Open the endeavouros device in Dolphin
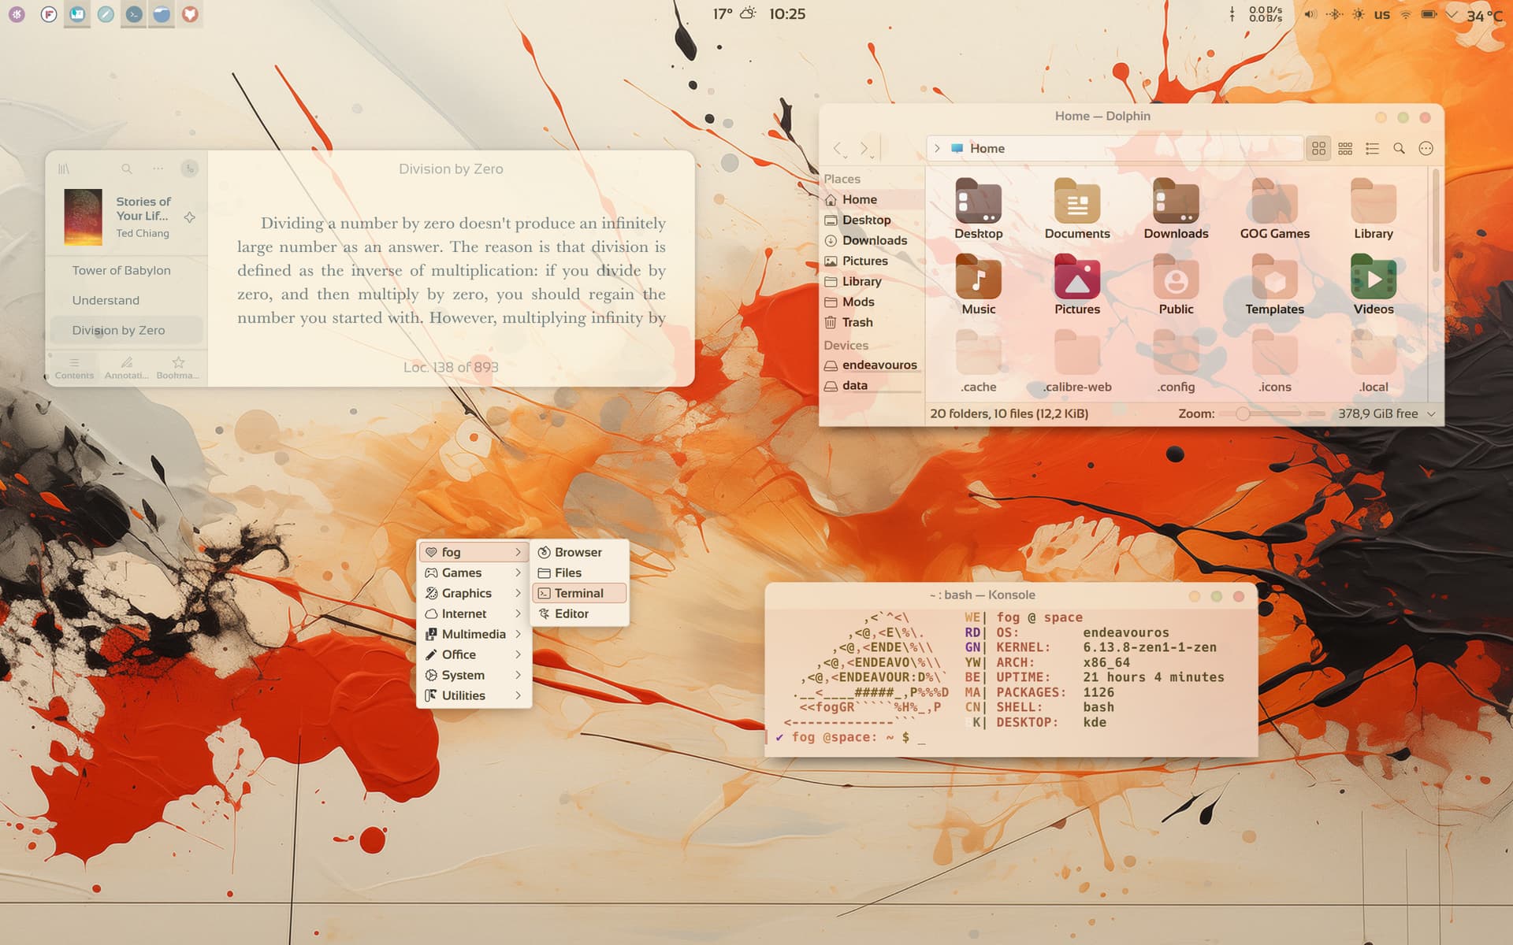The image size is (1513, 945). (871, 365)
